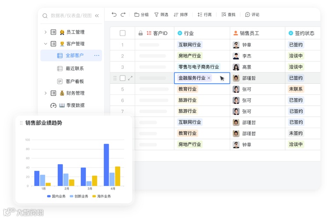Click 房地产行业 tag in row 2
The height and width of the screenshot is (219, 329).
tap(190, 56)
